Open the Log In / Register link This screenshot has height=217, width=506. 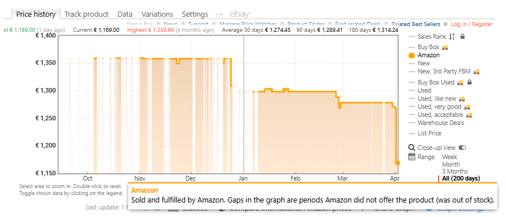click(x=471, y=24)
